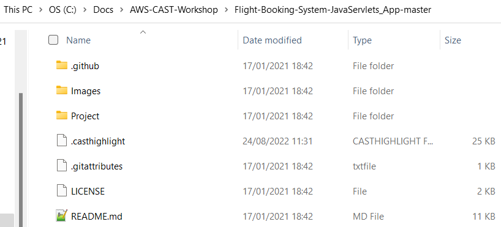Expand the chevron after Docs breadcrumb
This screenshot has height=227, width=501.
tap(122, 10)
